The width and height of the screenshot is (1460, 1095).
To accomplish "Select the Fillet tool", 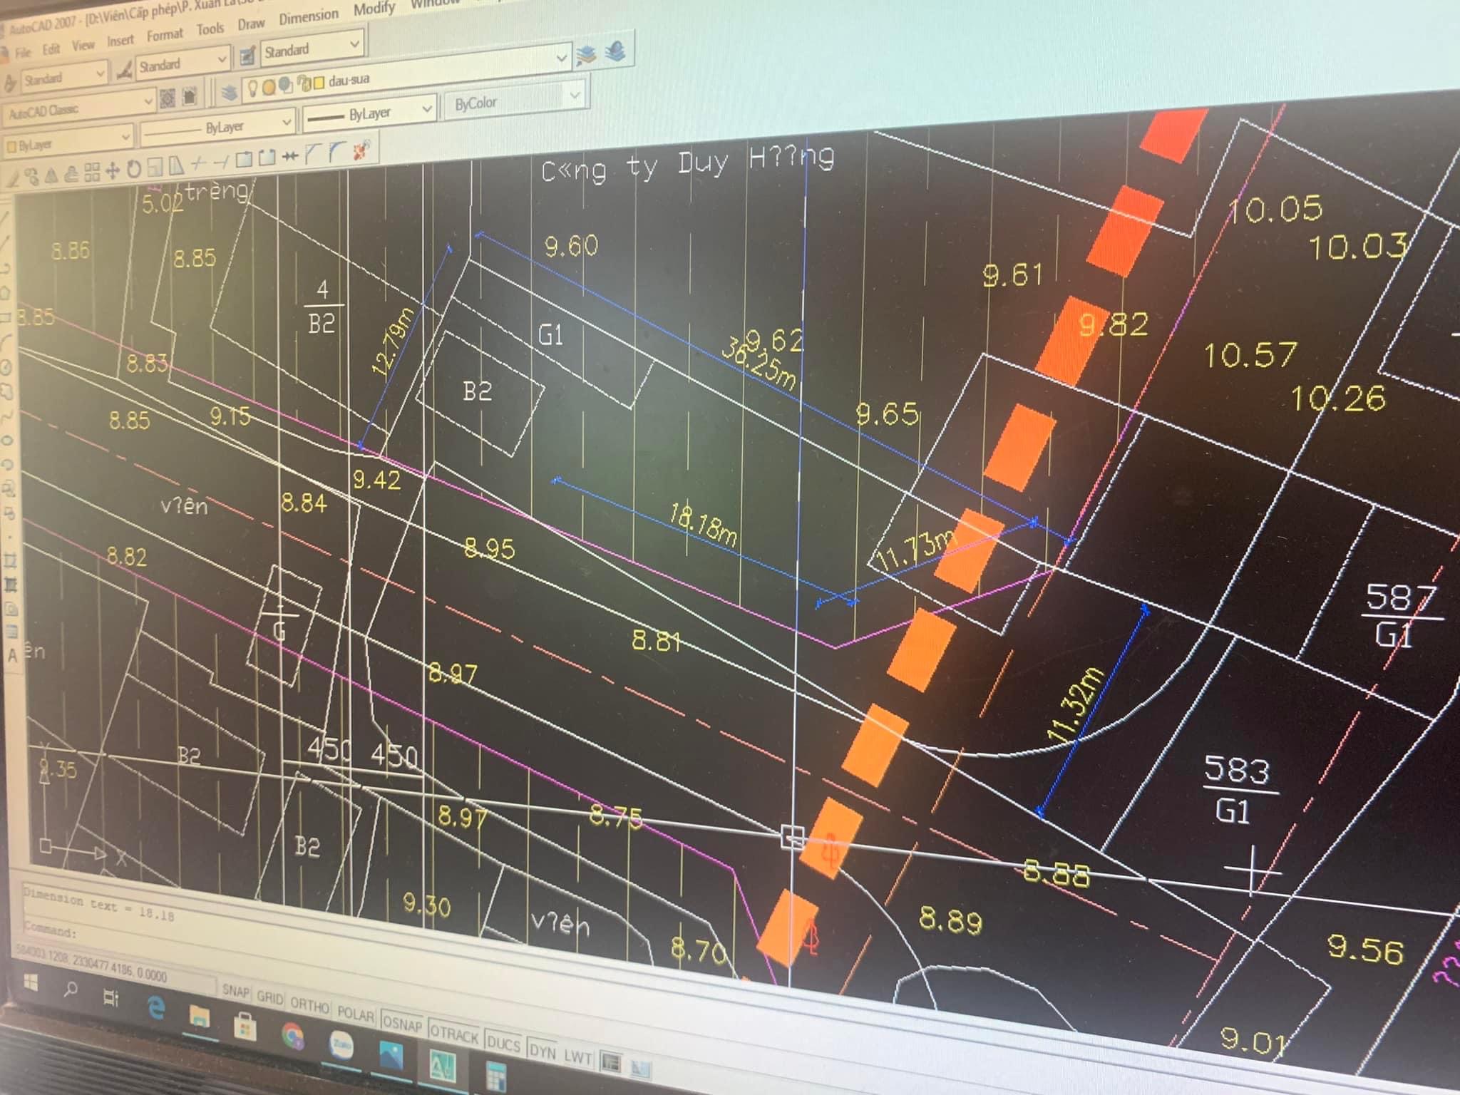I will point(337,151).
